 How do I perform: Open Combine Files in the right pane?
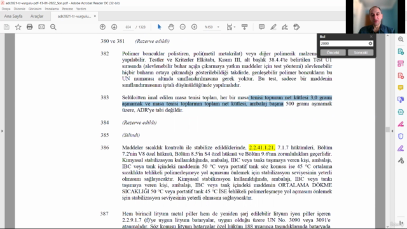[x=401, y=100]
